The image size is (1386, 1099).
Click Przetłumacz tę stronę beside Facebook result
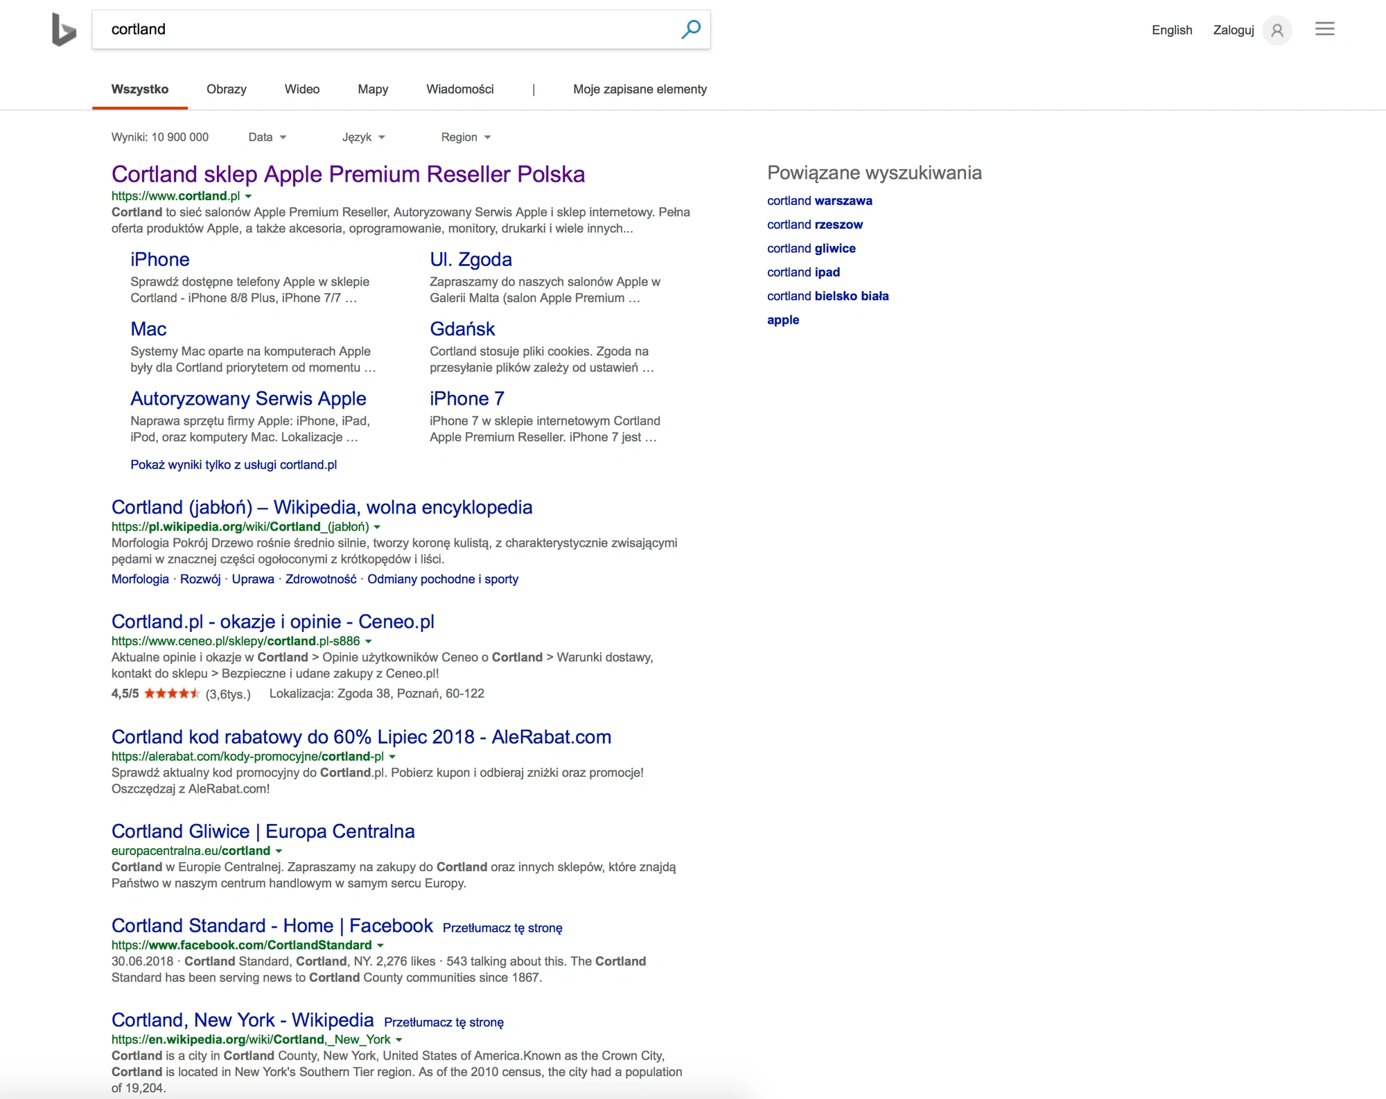coord(502,928)
